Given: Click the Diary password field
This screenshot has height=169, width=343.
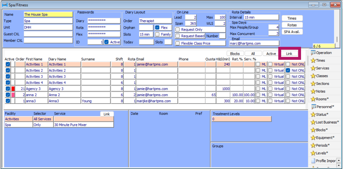Looking at the screenshot, I should point(104,21).
